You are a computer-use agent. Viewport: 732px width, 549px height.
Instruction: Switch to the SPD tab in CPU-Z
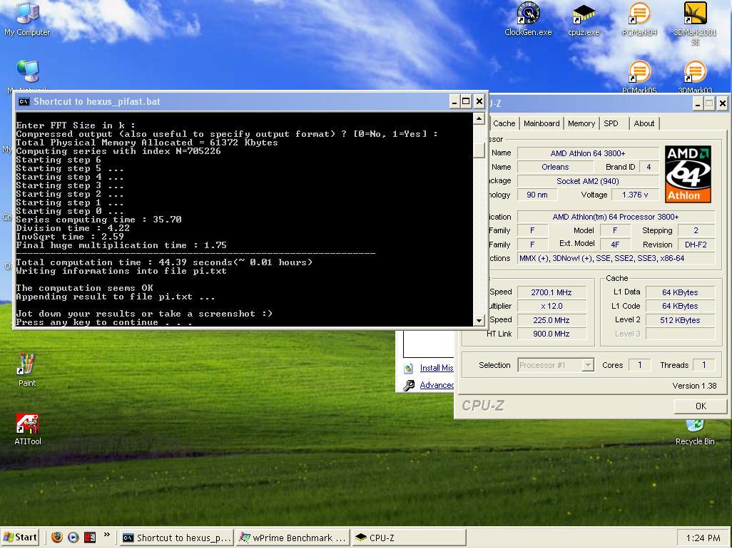(x=613, y=123)
